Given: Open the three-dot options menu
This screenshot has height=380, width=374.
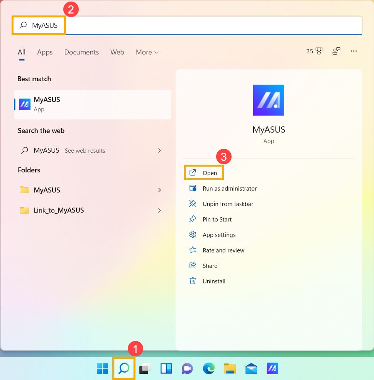Looking at the screenshot, I should coord(354,51).
